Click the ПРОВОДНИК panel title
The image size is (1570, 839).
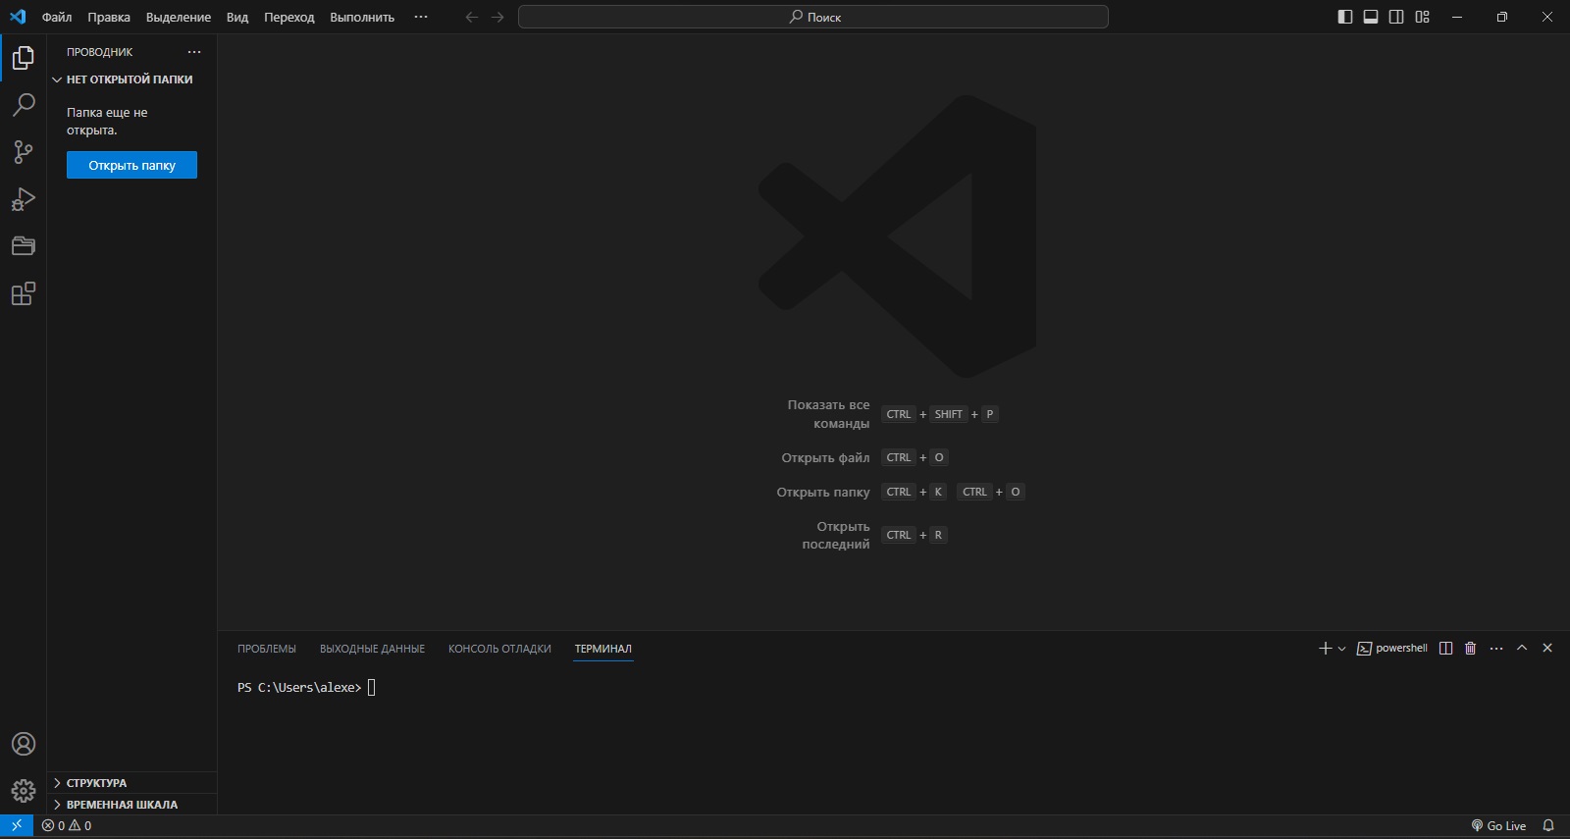[x=100, y=52]
